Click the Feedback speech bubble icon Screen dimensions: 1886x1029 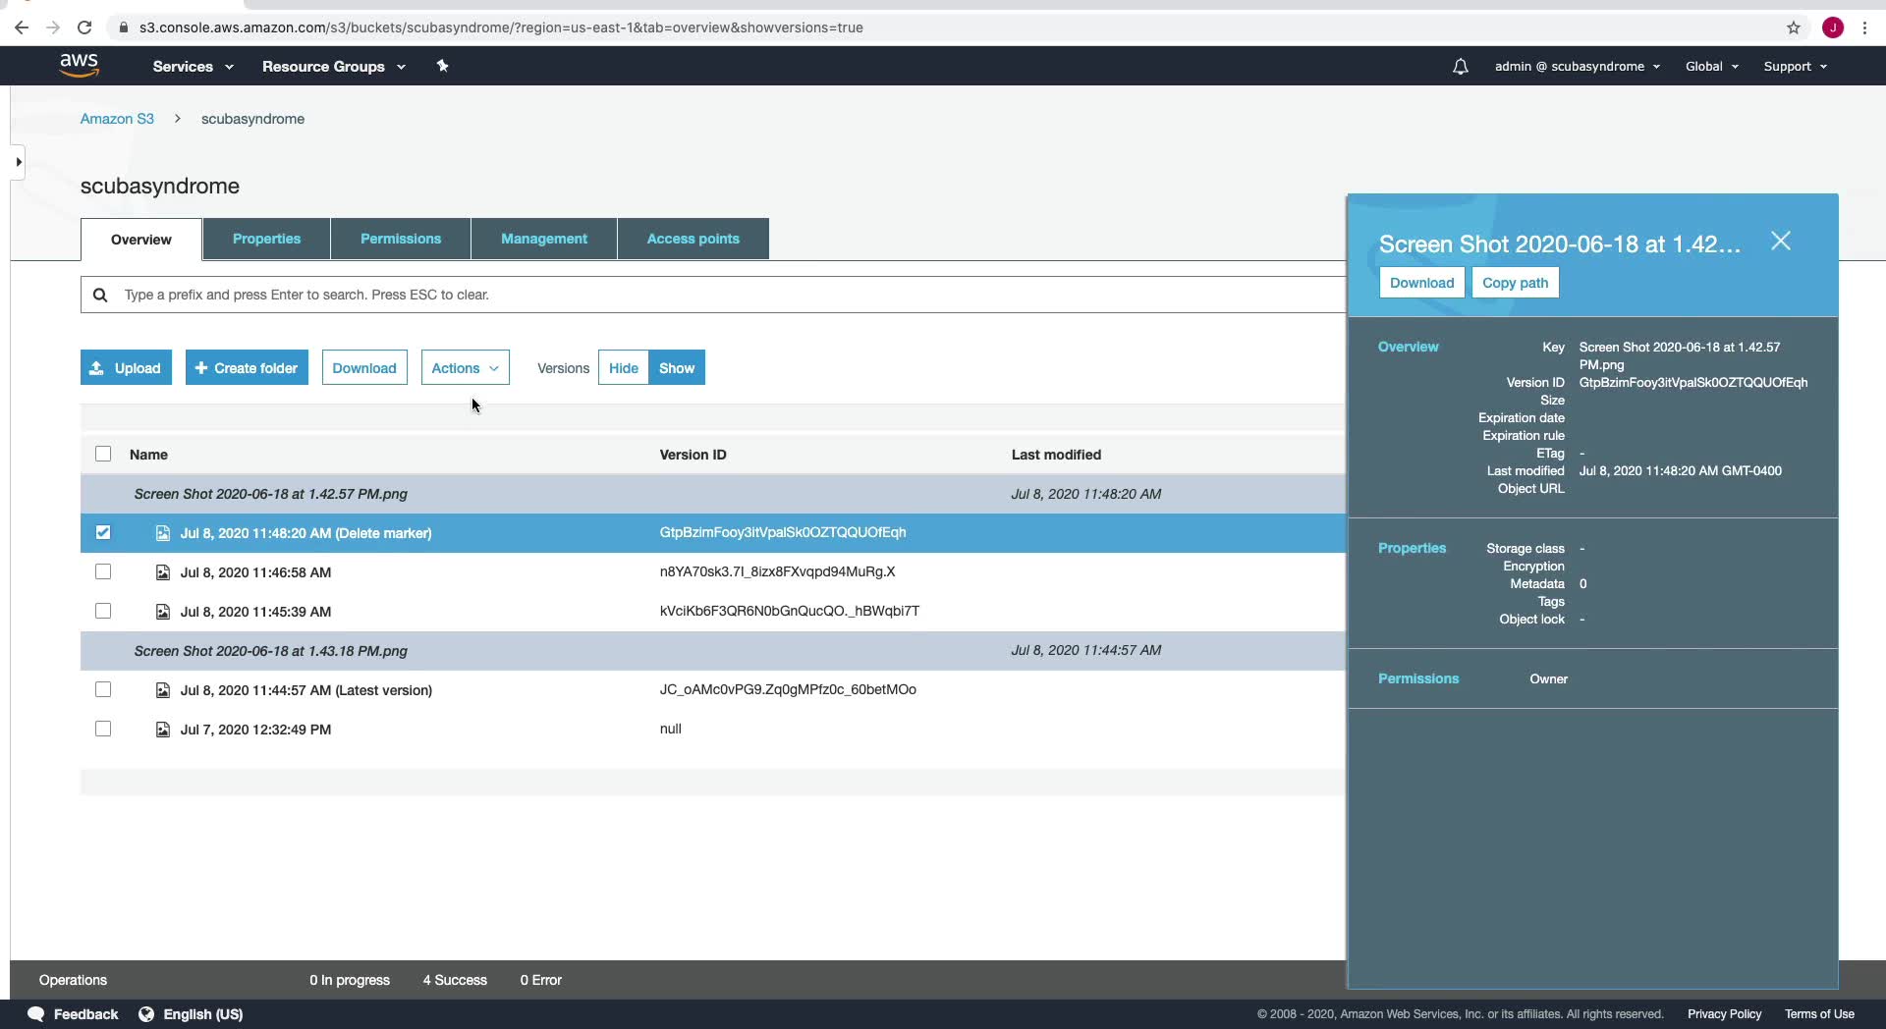pos(36,1014)
